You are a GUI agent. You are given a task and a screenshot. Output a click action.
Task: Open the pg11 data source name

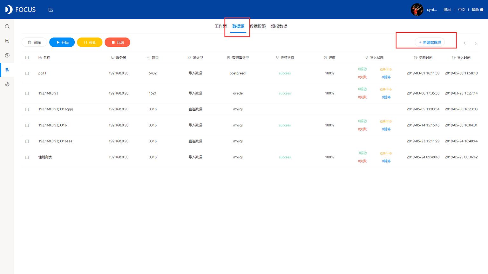[42, 73]
